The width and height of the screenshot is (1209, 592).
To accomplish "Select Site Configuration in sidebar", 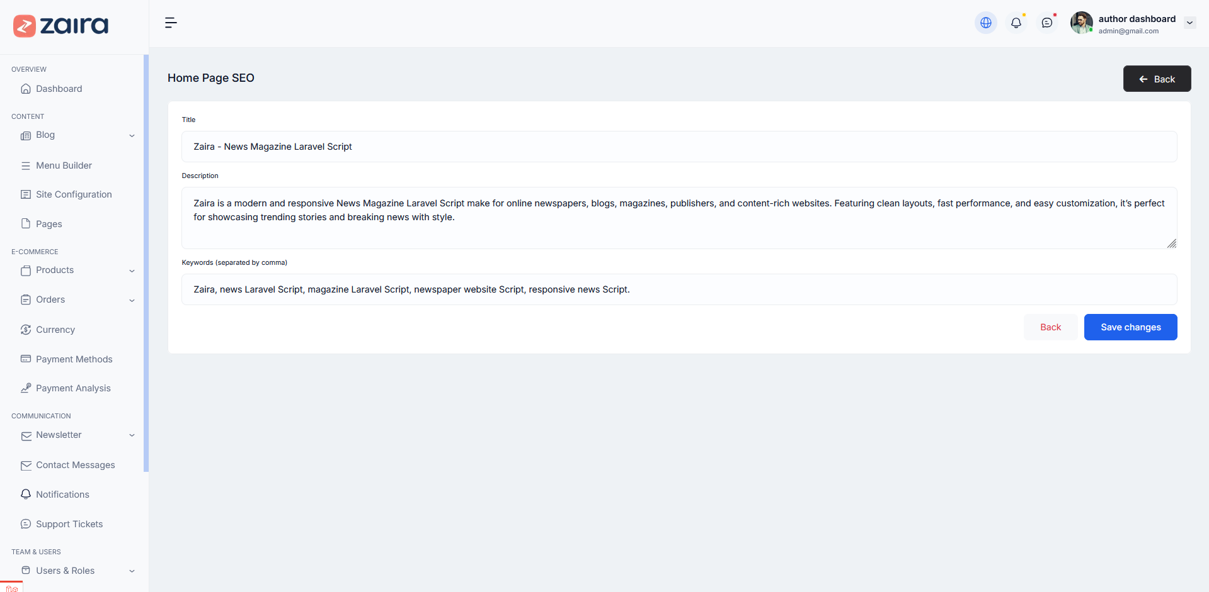I will pyautogui.click(x=74, y=194).
